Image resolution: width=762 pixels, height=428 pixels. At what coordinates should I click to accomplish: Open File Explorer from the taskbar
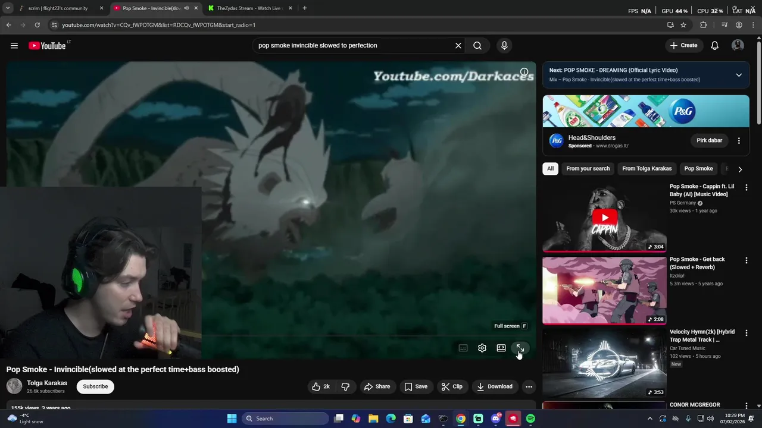[x=373, y=418]
